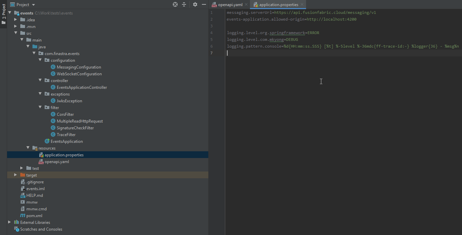Select the MessagingConfiguration class
The width and height of the screenshot is (462, 235).
click(79, 67)
